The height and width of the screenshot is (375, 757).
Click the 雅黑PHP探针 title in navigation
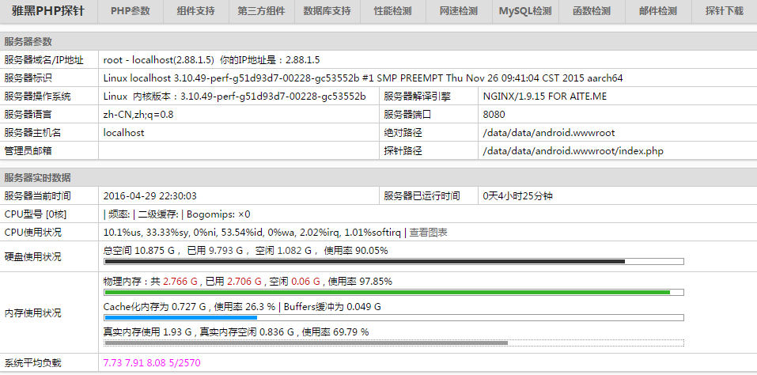(47, 11)
